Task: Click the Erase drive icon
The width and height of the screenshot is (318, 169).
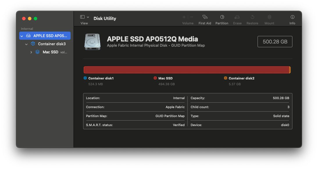Action: click(237, 17)
